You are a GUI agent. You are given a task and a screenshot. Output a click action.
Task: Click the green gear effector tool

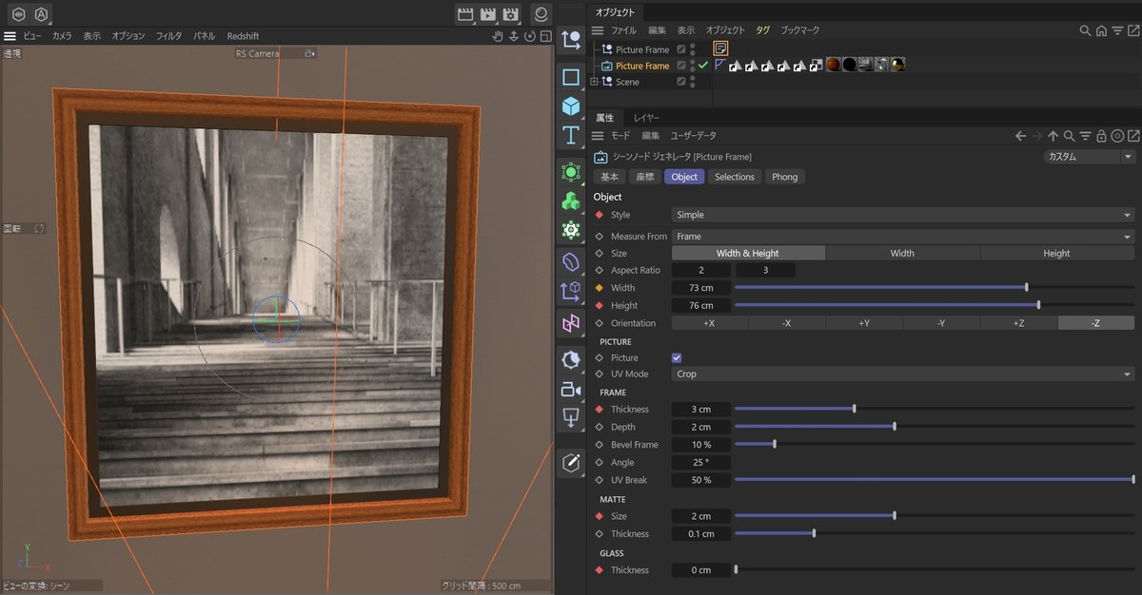pos(571,229)
